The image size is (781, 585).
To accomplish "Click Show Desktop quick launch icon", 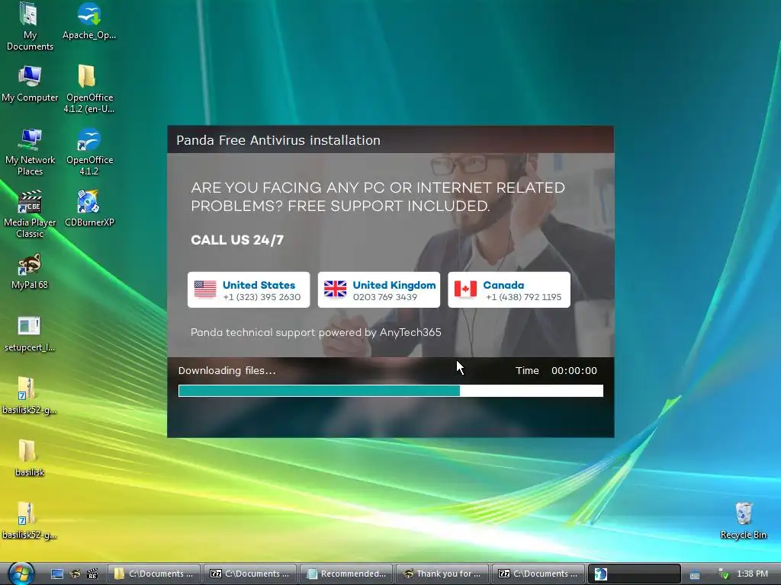I will click(x=57, y=574).
